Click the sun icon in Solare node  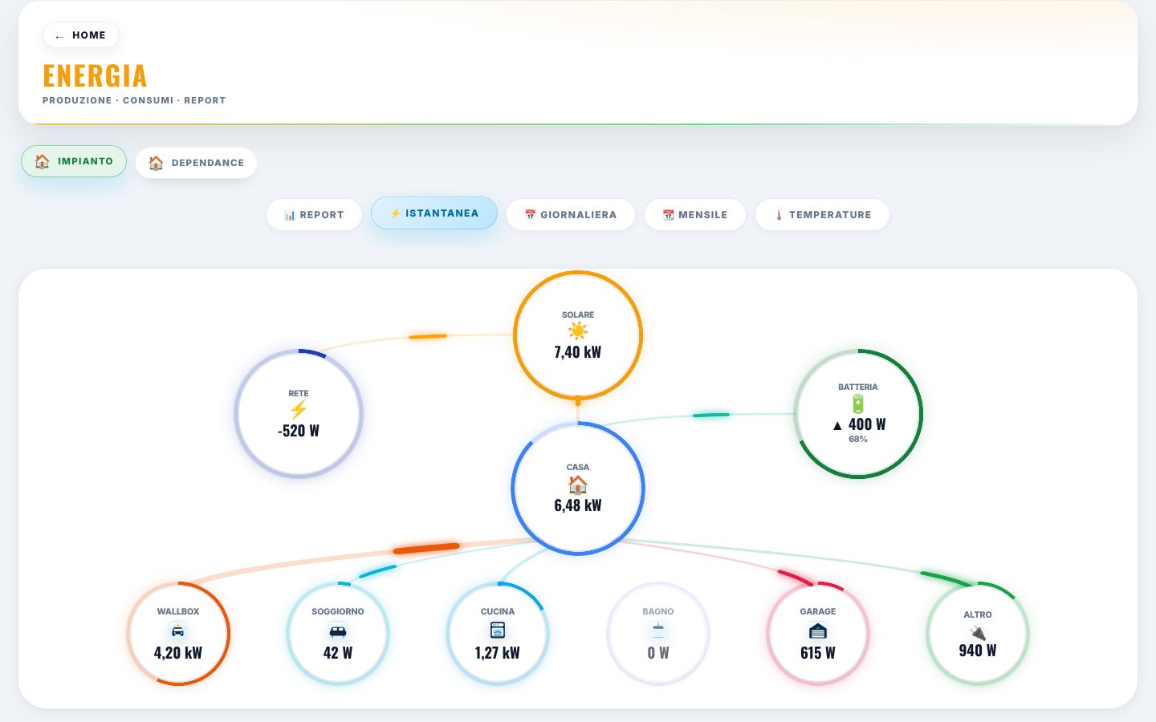point(578,331)
